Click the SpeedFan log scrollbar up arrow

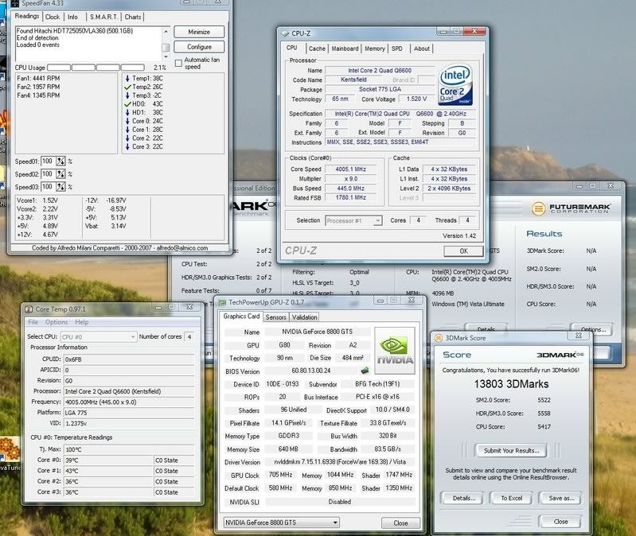pos(166,31)
